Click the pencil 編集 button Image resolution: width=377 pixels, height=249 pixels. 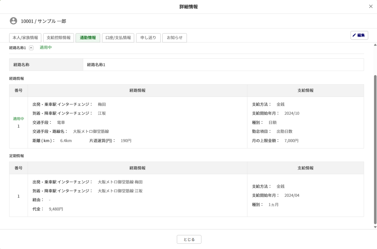click(x=359, y=35)
